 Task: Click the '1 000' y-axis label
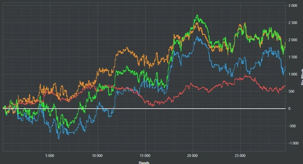point(293,74)
